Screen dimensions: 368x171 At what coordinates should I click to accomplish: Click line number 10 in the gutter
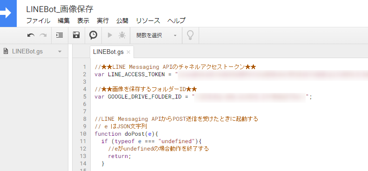point(83,134)
